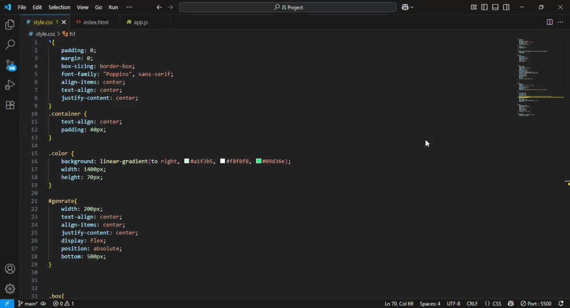Change end of line via CRLF

[472, 304]
